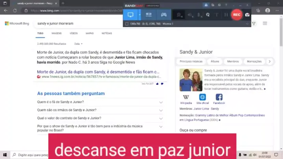The height and width of the screenshot is (159, 283).
Task: Expand 'Quem é o fã de Sandy e Junior?'
Action: pos(161,102)
